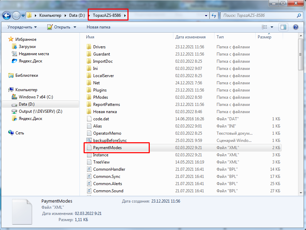Select the backupBeforeSync script icon
The height and width of the screenshot is (230, 306).
(89, 141)
